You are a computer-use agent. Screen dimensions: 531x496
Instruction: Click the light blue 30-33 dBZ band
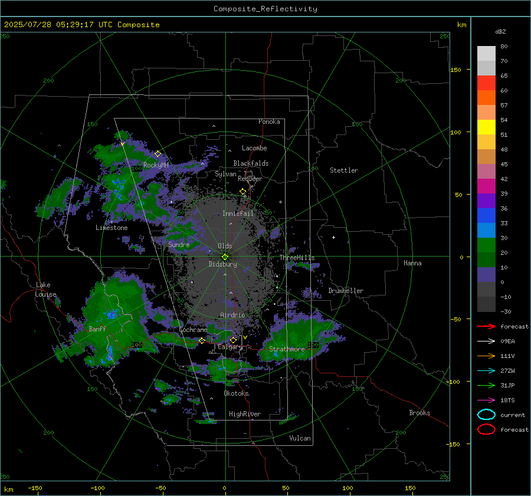(486, 230)
